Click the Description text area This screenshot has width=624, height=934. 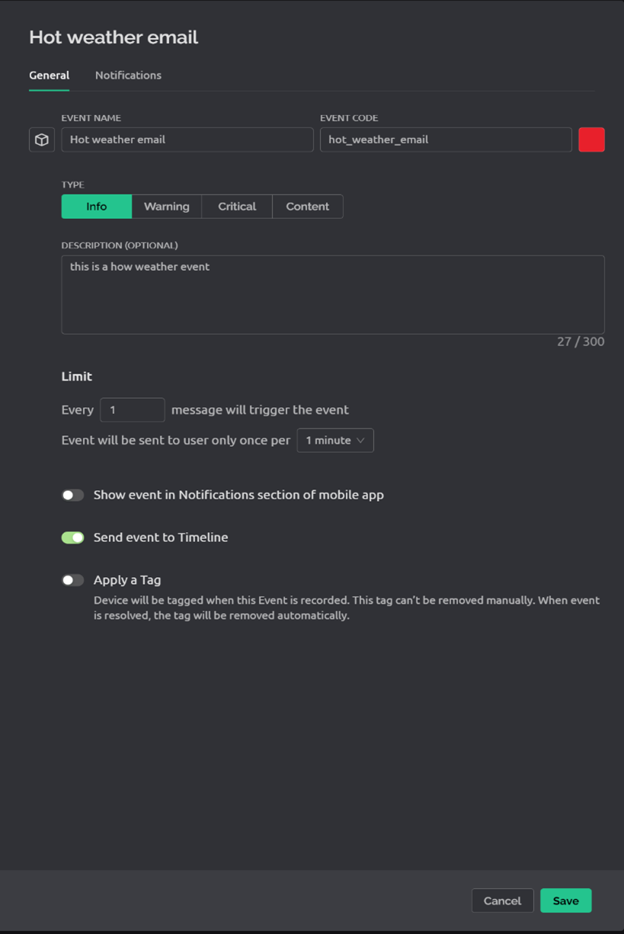[x=333, y=294]
